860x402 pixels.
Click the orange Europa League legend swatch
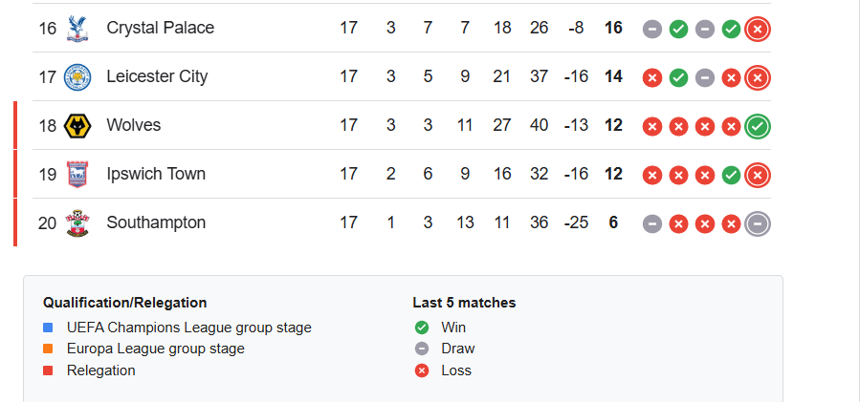pos(48,349)
